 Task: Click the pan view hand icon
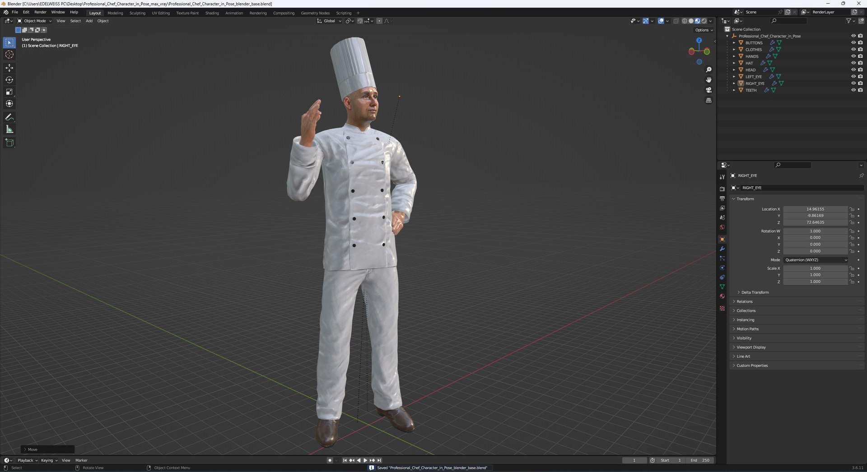709,80
